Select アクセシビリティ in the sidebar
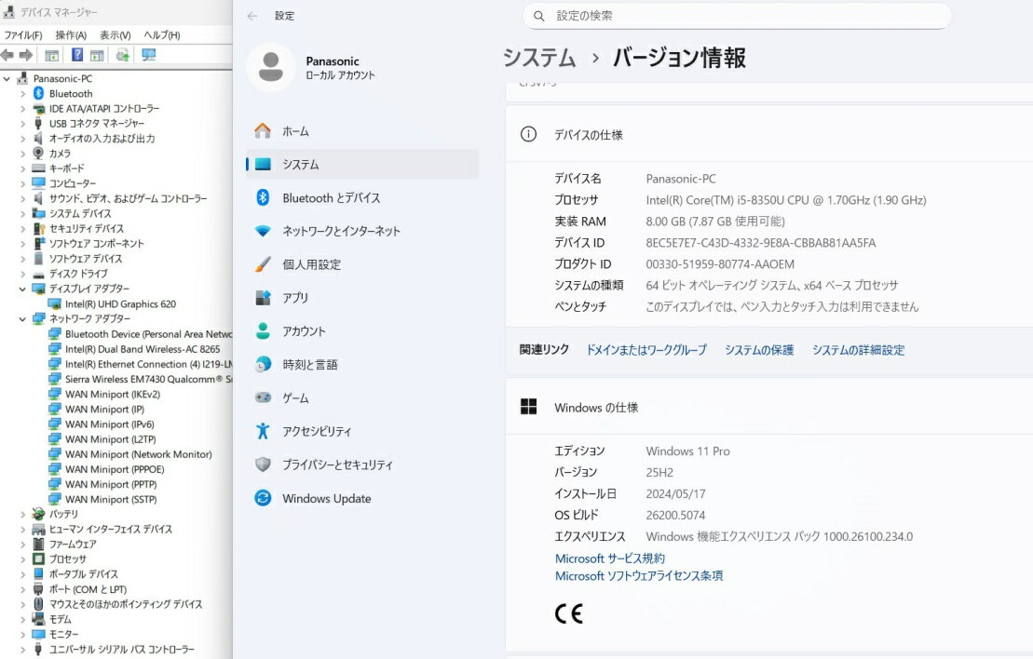Viewport: 1033px width, 659px height. (x=317, y=431)
